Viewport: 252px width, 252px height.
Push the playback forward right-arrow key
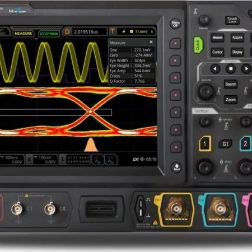246,69
